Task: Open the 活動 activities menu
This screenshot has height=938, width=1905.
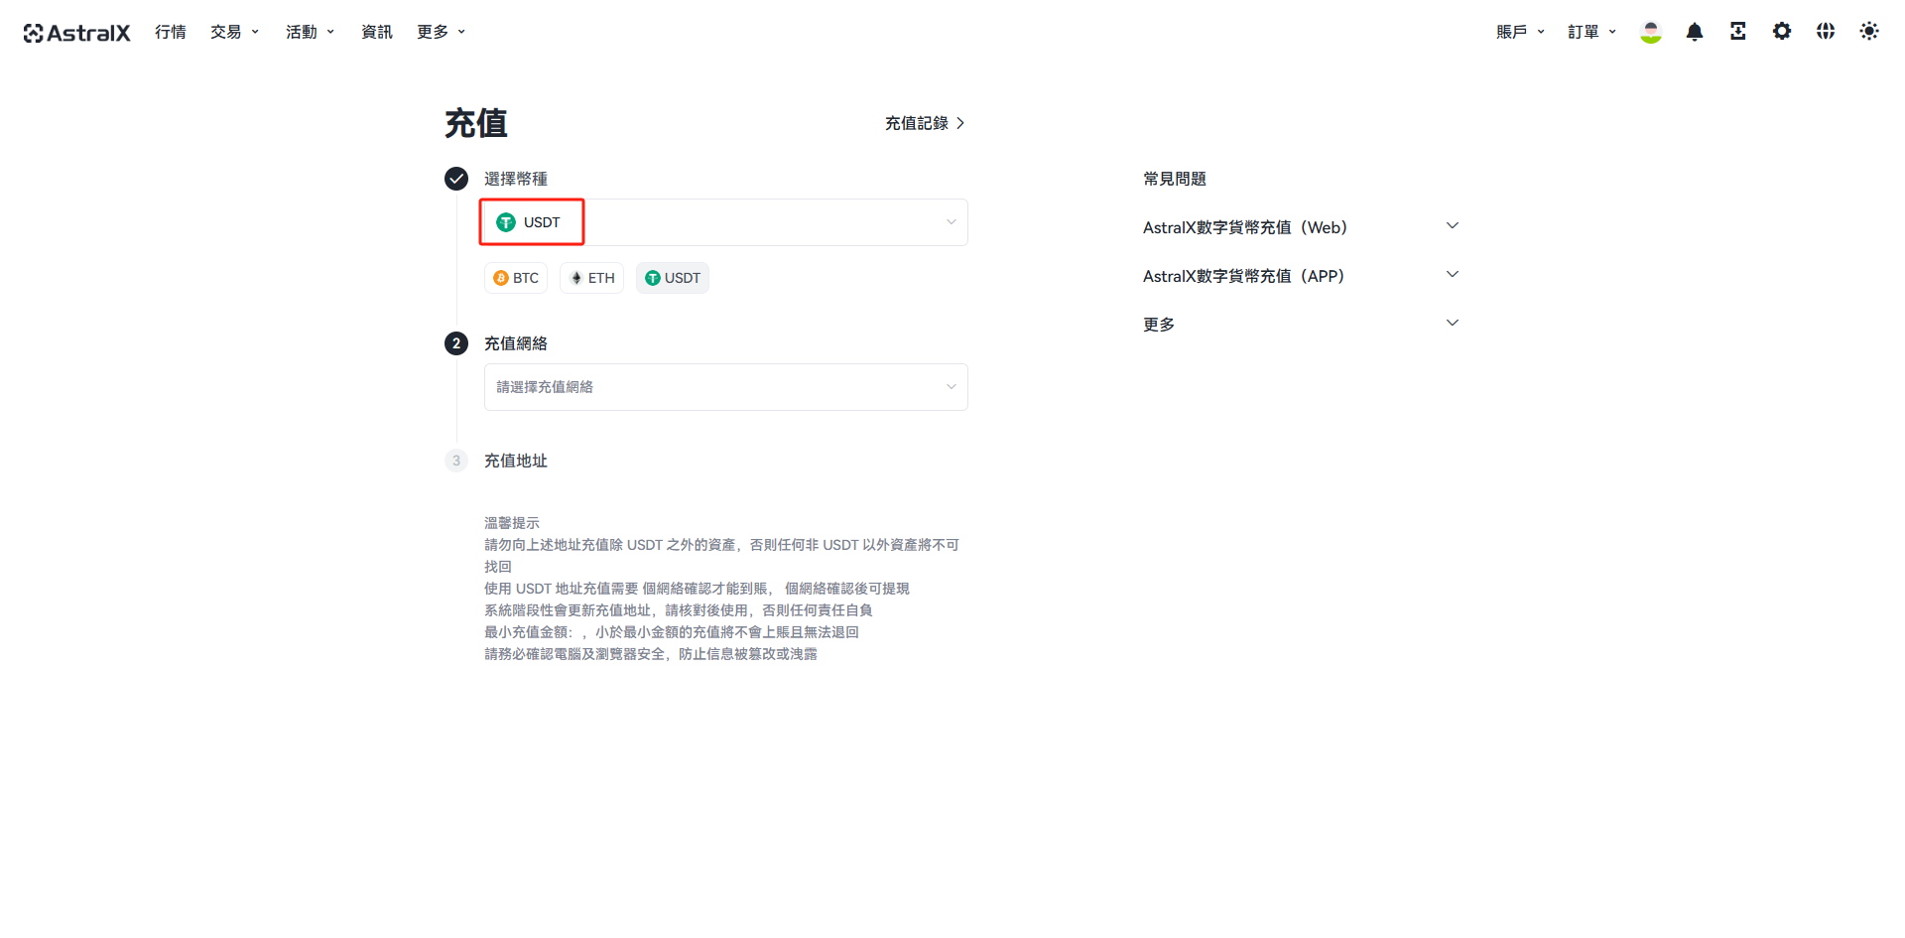Action: coord(310,32)
